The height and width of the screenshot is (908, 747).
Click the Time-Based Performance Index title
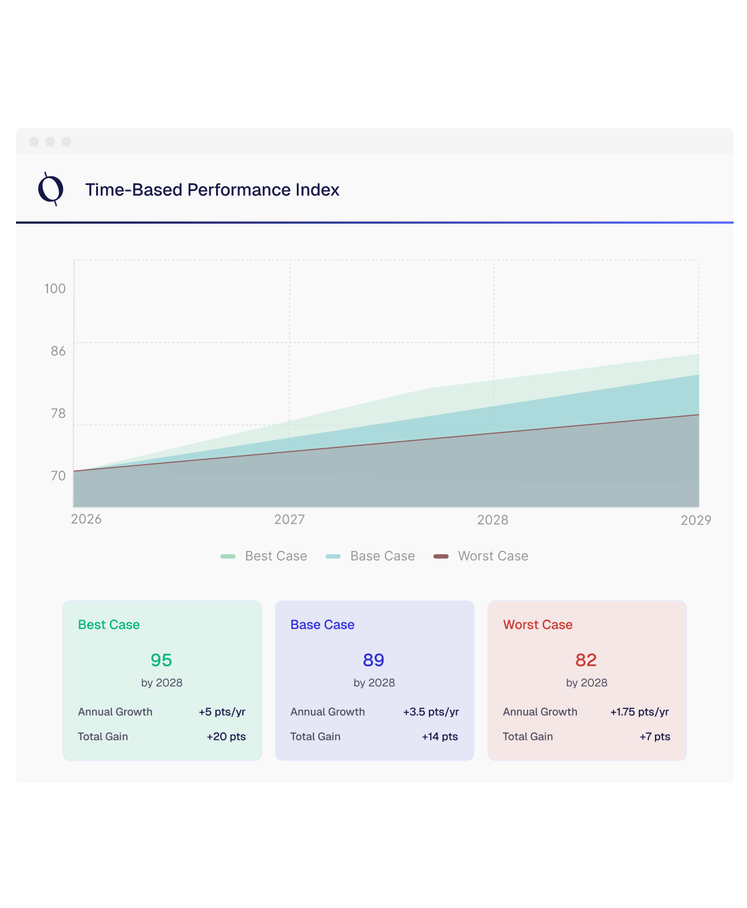212,190
